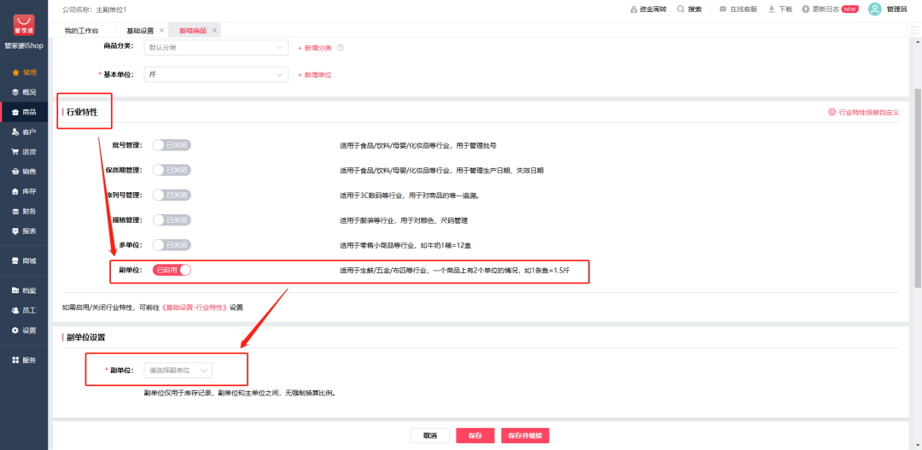Image resolution: width=922 pixels, height=450 pixels.
Task: Click the help question icon beside 新增分类
Action: (x=341, y=48)
